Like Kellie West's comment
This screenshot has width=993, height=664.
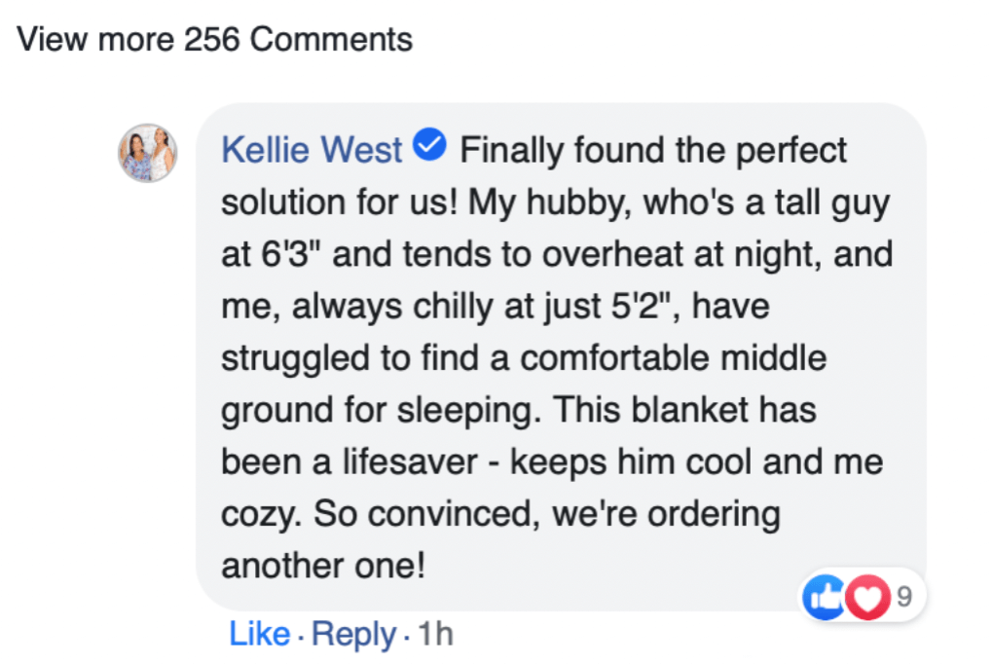259,635
